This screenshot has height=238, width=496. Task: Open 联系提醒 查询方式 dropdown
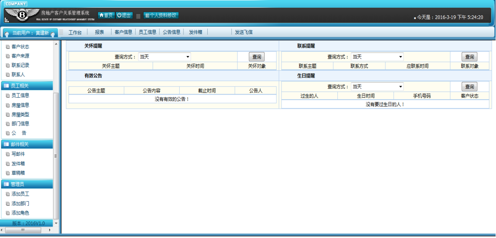(377, 57)
